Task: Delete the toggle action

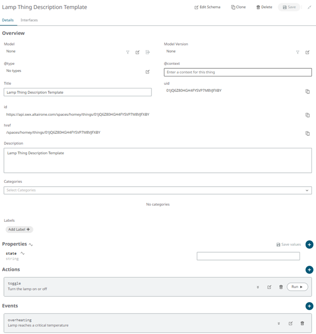Action: (281, 287)
